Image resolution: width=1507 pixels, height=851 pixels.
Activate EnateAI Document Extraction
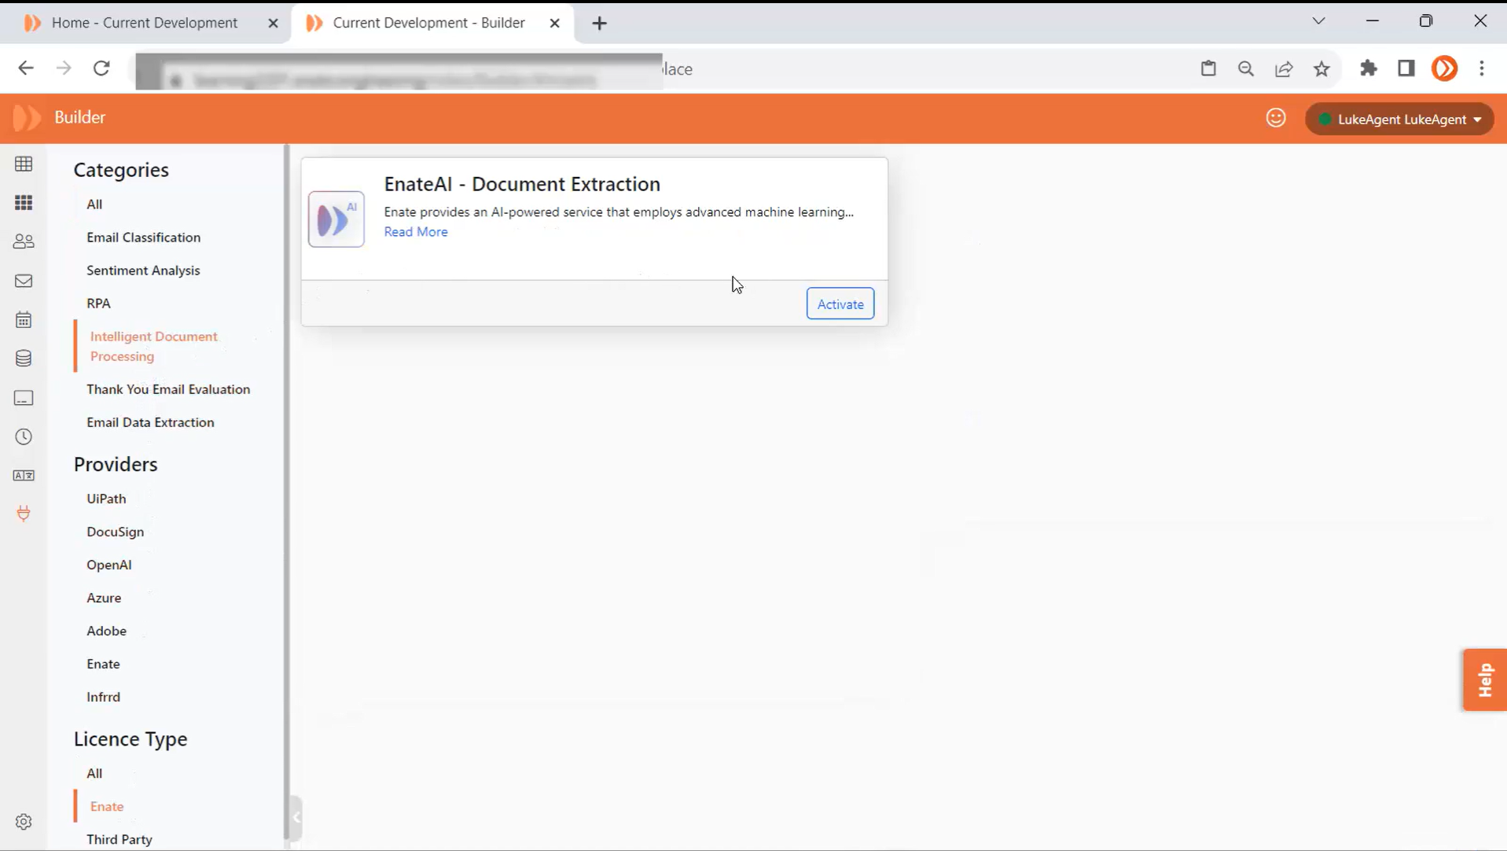pyautogui.click(x=840, y=304)
